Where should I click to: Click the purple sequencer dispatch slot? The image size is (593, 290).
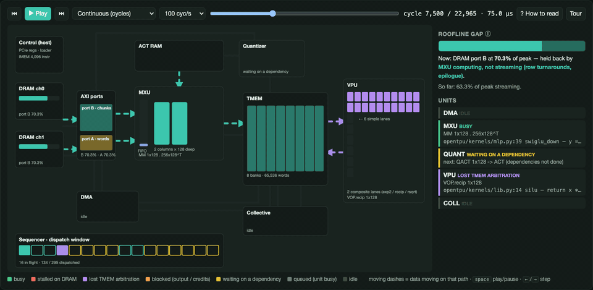[x=62, y=250]
